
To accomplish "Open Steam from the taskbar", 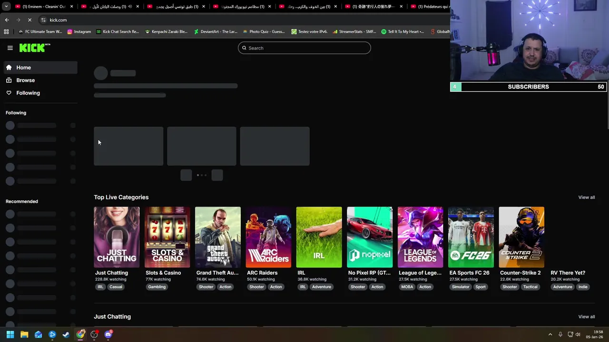I will (66, 334).
